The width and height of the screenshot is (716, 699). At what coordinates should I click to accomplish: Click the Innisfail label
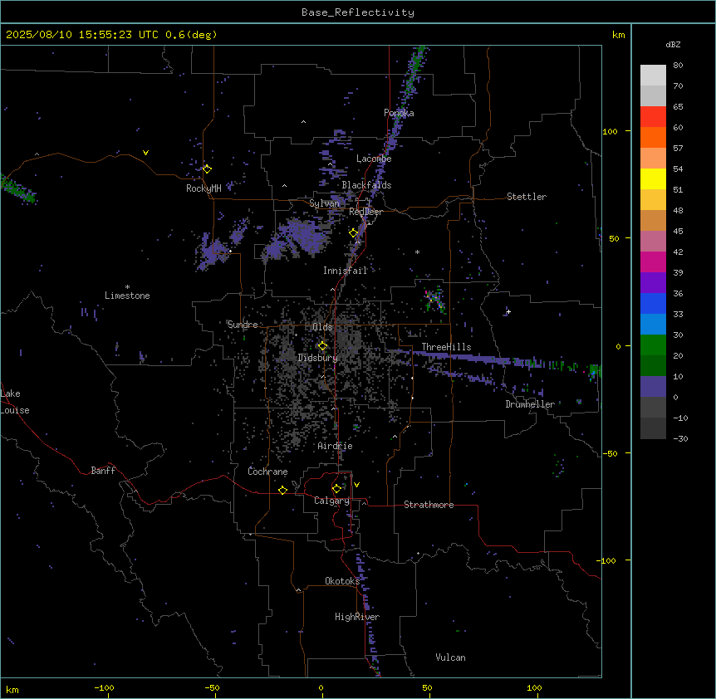[346, 271]
